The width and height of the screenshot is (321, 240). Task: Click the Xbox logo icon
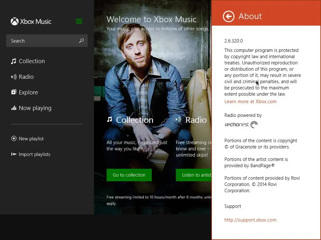point(14,21)
